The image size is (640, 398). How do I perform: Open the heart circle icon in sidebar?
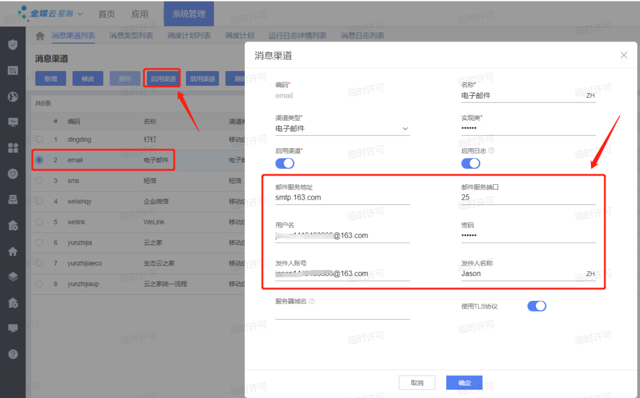click(x=12, y=174)
